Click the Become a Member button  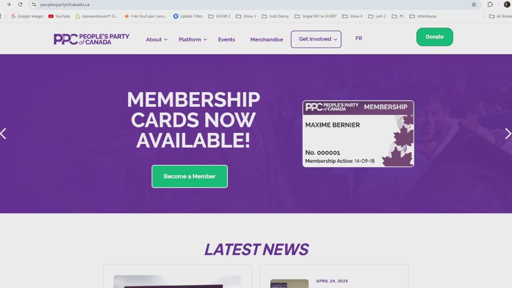tap(190, 176)
